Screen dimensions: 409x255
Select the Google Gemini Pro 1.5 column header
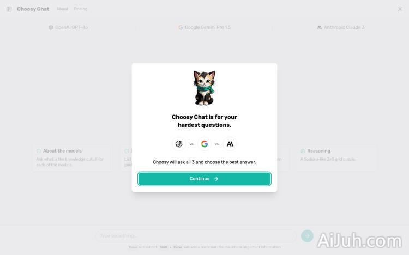coord(204,27)
